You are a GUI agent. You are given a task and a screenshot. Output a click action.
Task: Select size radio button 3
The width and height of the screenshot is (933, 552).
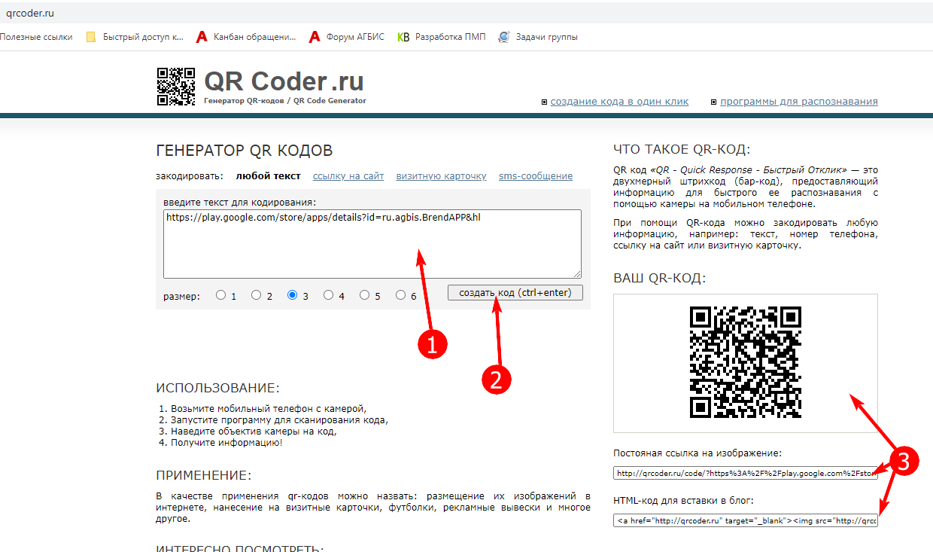point(293,295)
